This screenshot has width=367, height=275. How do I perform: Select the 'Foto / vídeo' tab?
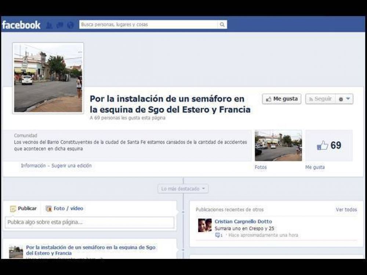click(x=64, y=208)
